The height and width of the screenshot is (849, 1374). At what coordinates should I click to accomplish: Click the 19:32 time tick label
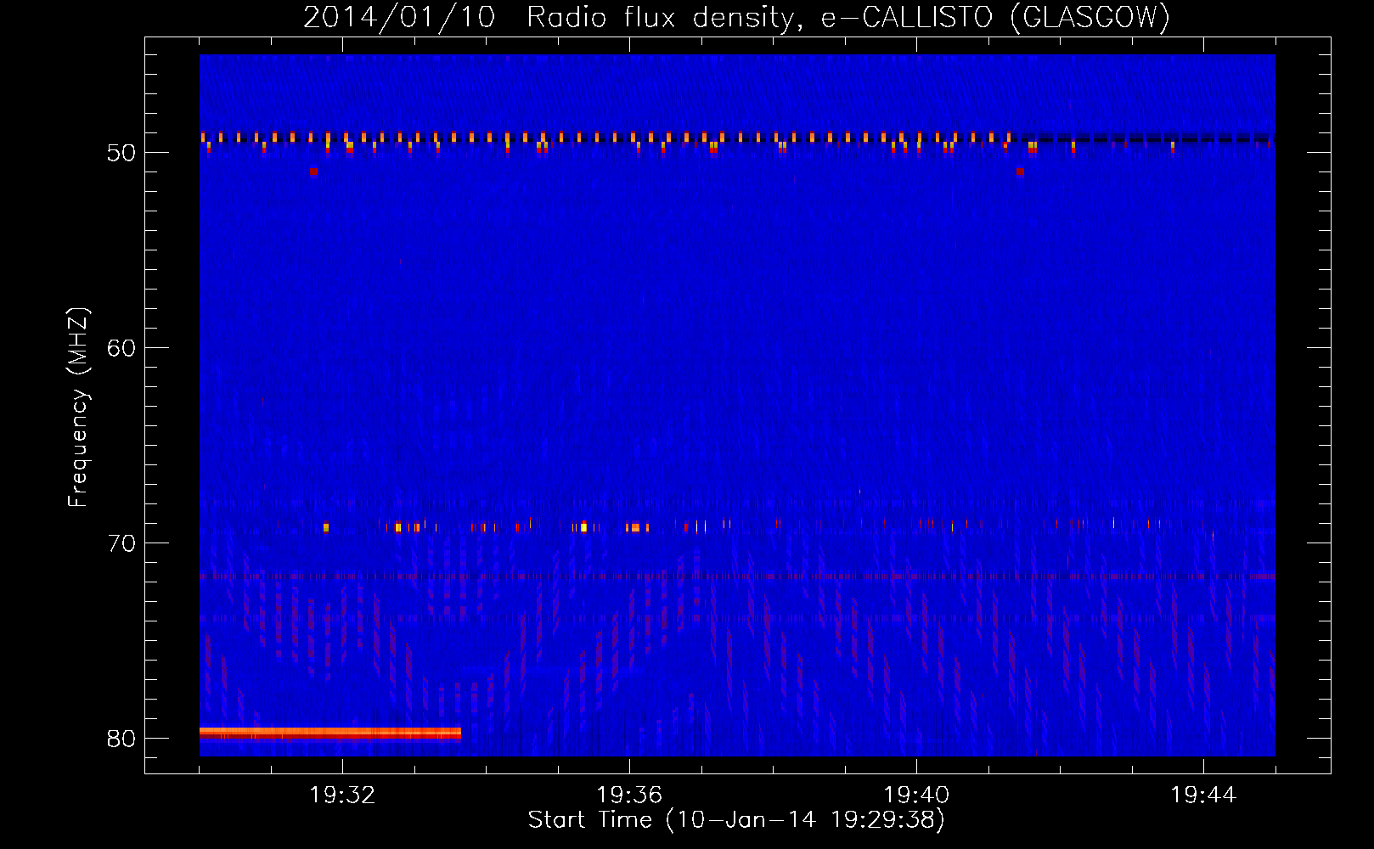point(342,795)
